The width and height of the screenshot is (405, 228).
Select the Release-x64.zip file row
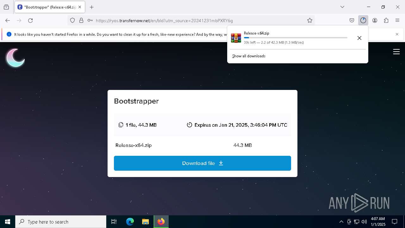202,145
